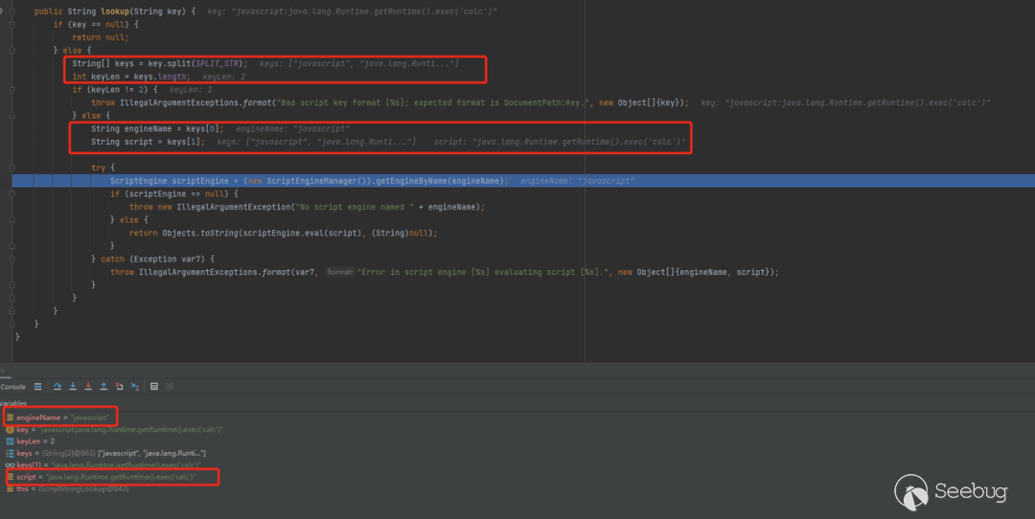Collapse the try block fold marker
The width and height of the screenshot is (1035, 519).
point(11,168)
